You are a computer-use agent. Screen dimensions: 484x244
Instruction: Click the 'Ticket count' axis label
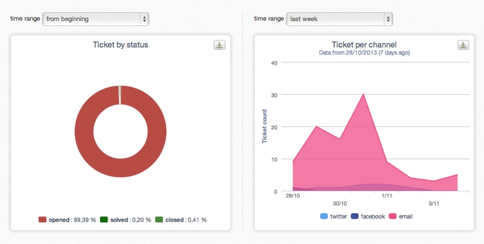264,126
